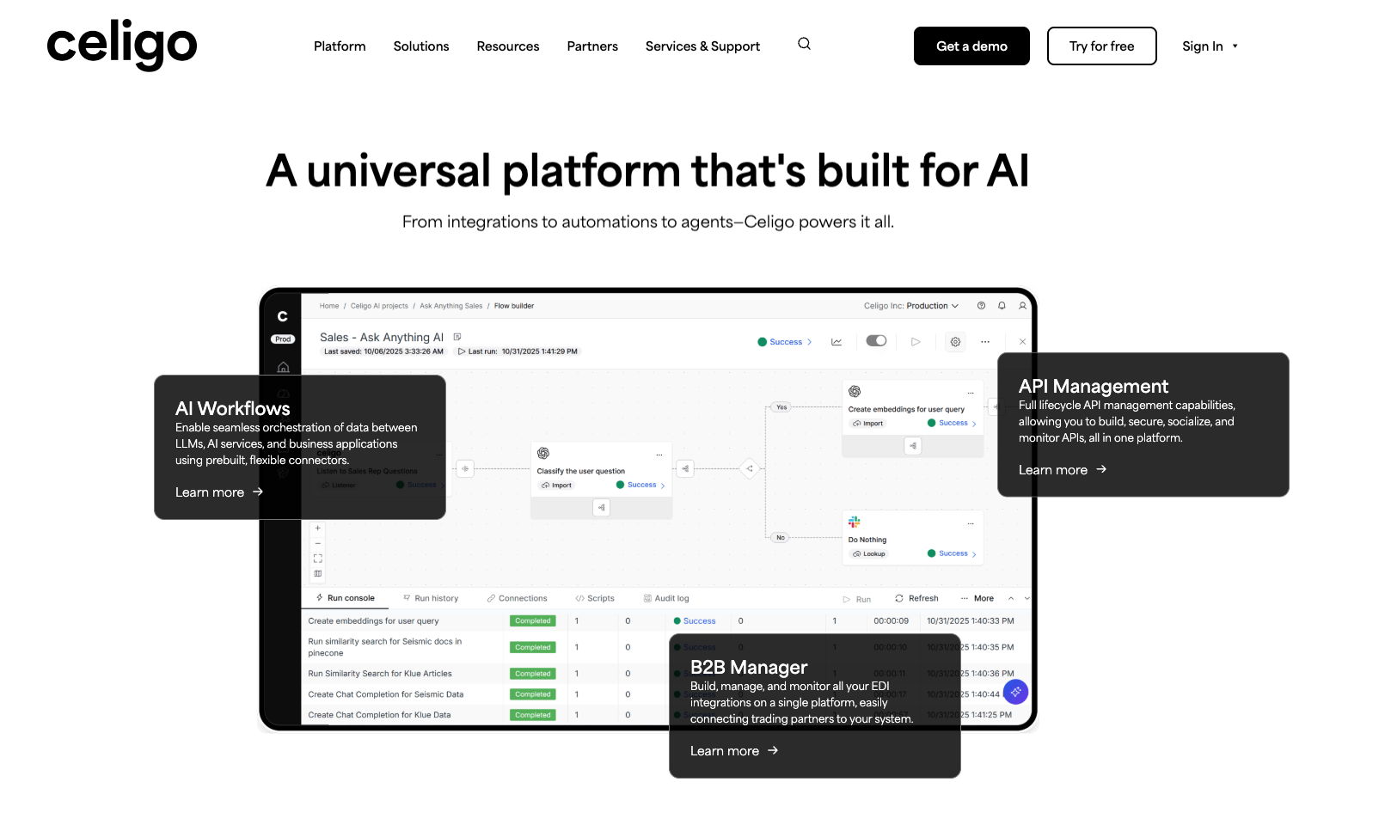Screen dimensions: 1385x831
Task: Click the notifications bell icon
Action: click(1002, 306)
